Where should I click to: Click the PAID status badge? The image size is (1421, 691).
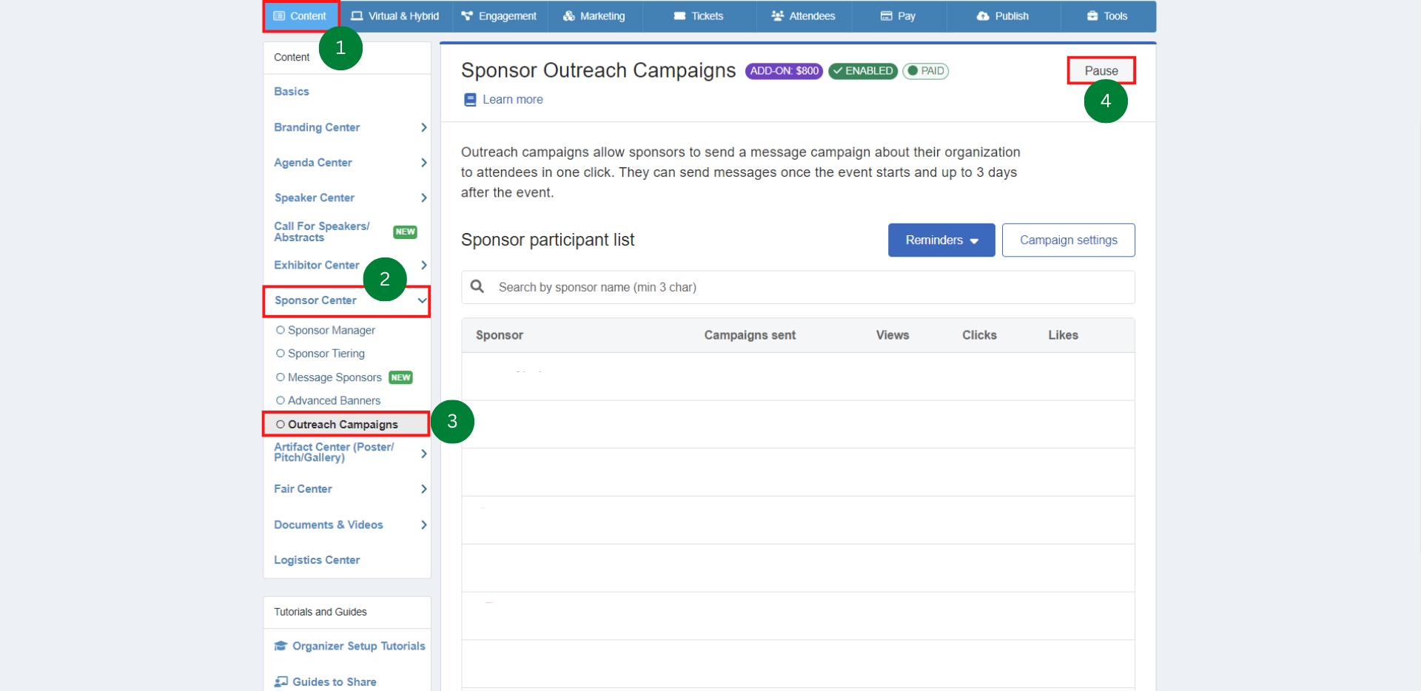click(925, 71)
